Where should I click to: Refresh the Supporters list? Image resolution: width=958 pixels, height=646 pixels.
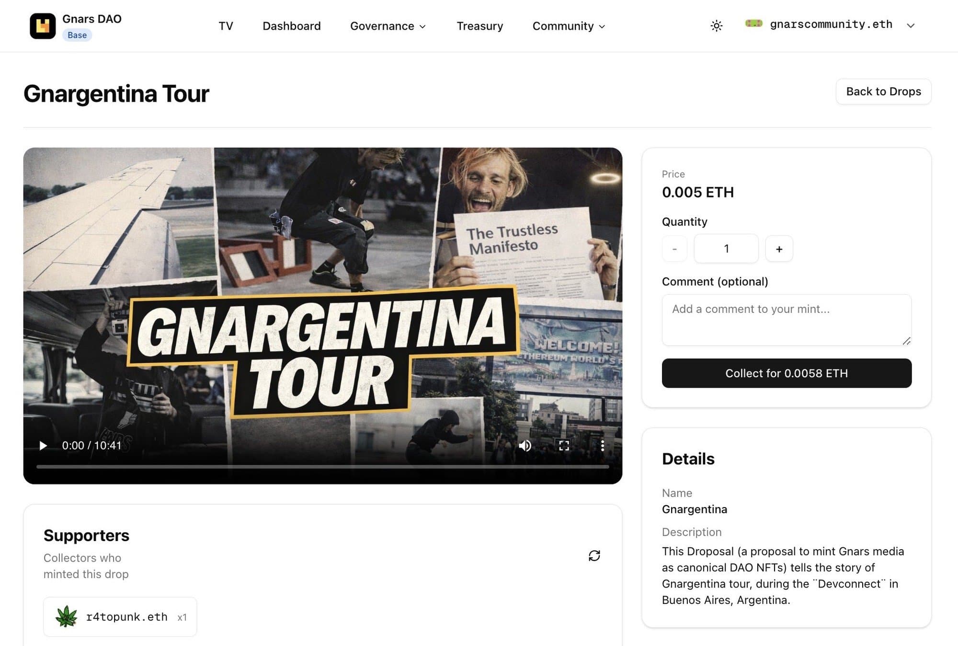pos(594,555)
